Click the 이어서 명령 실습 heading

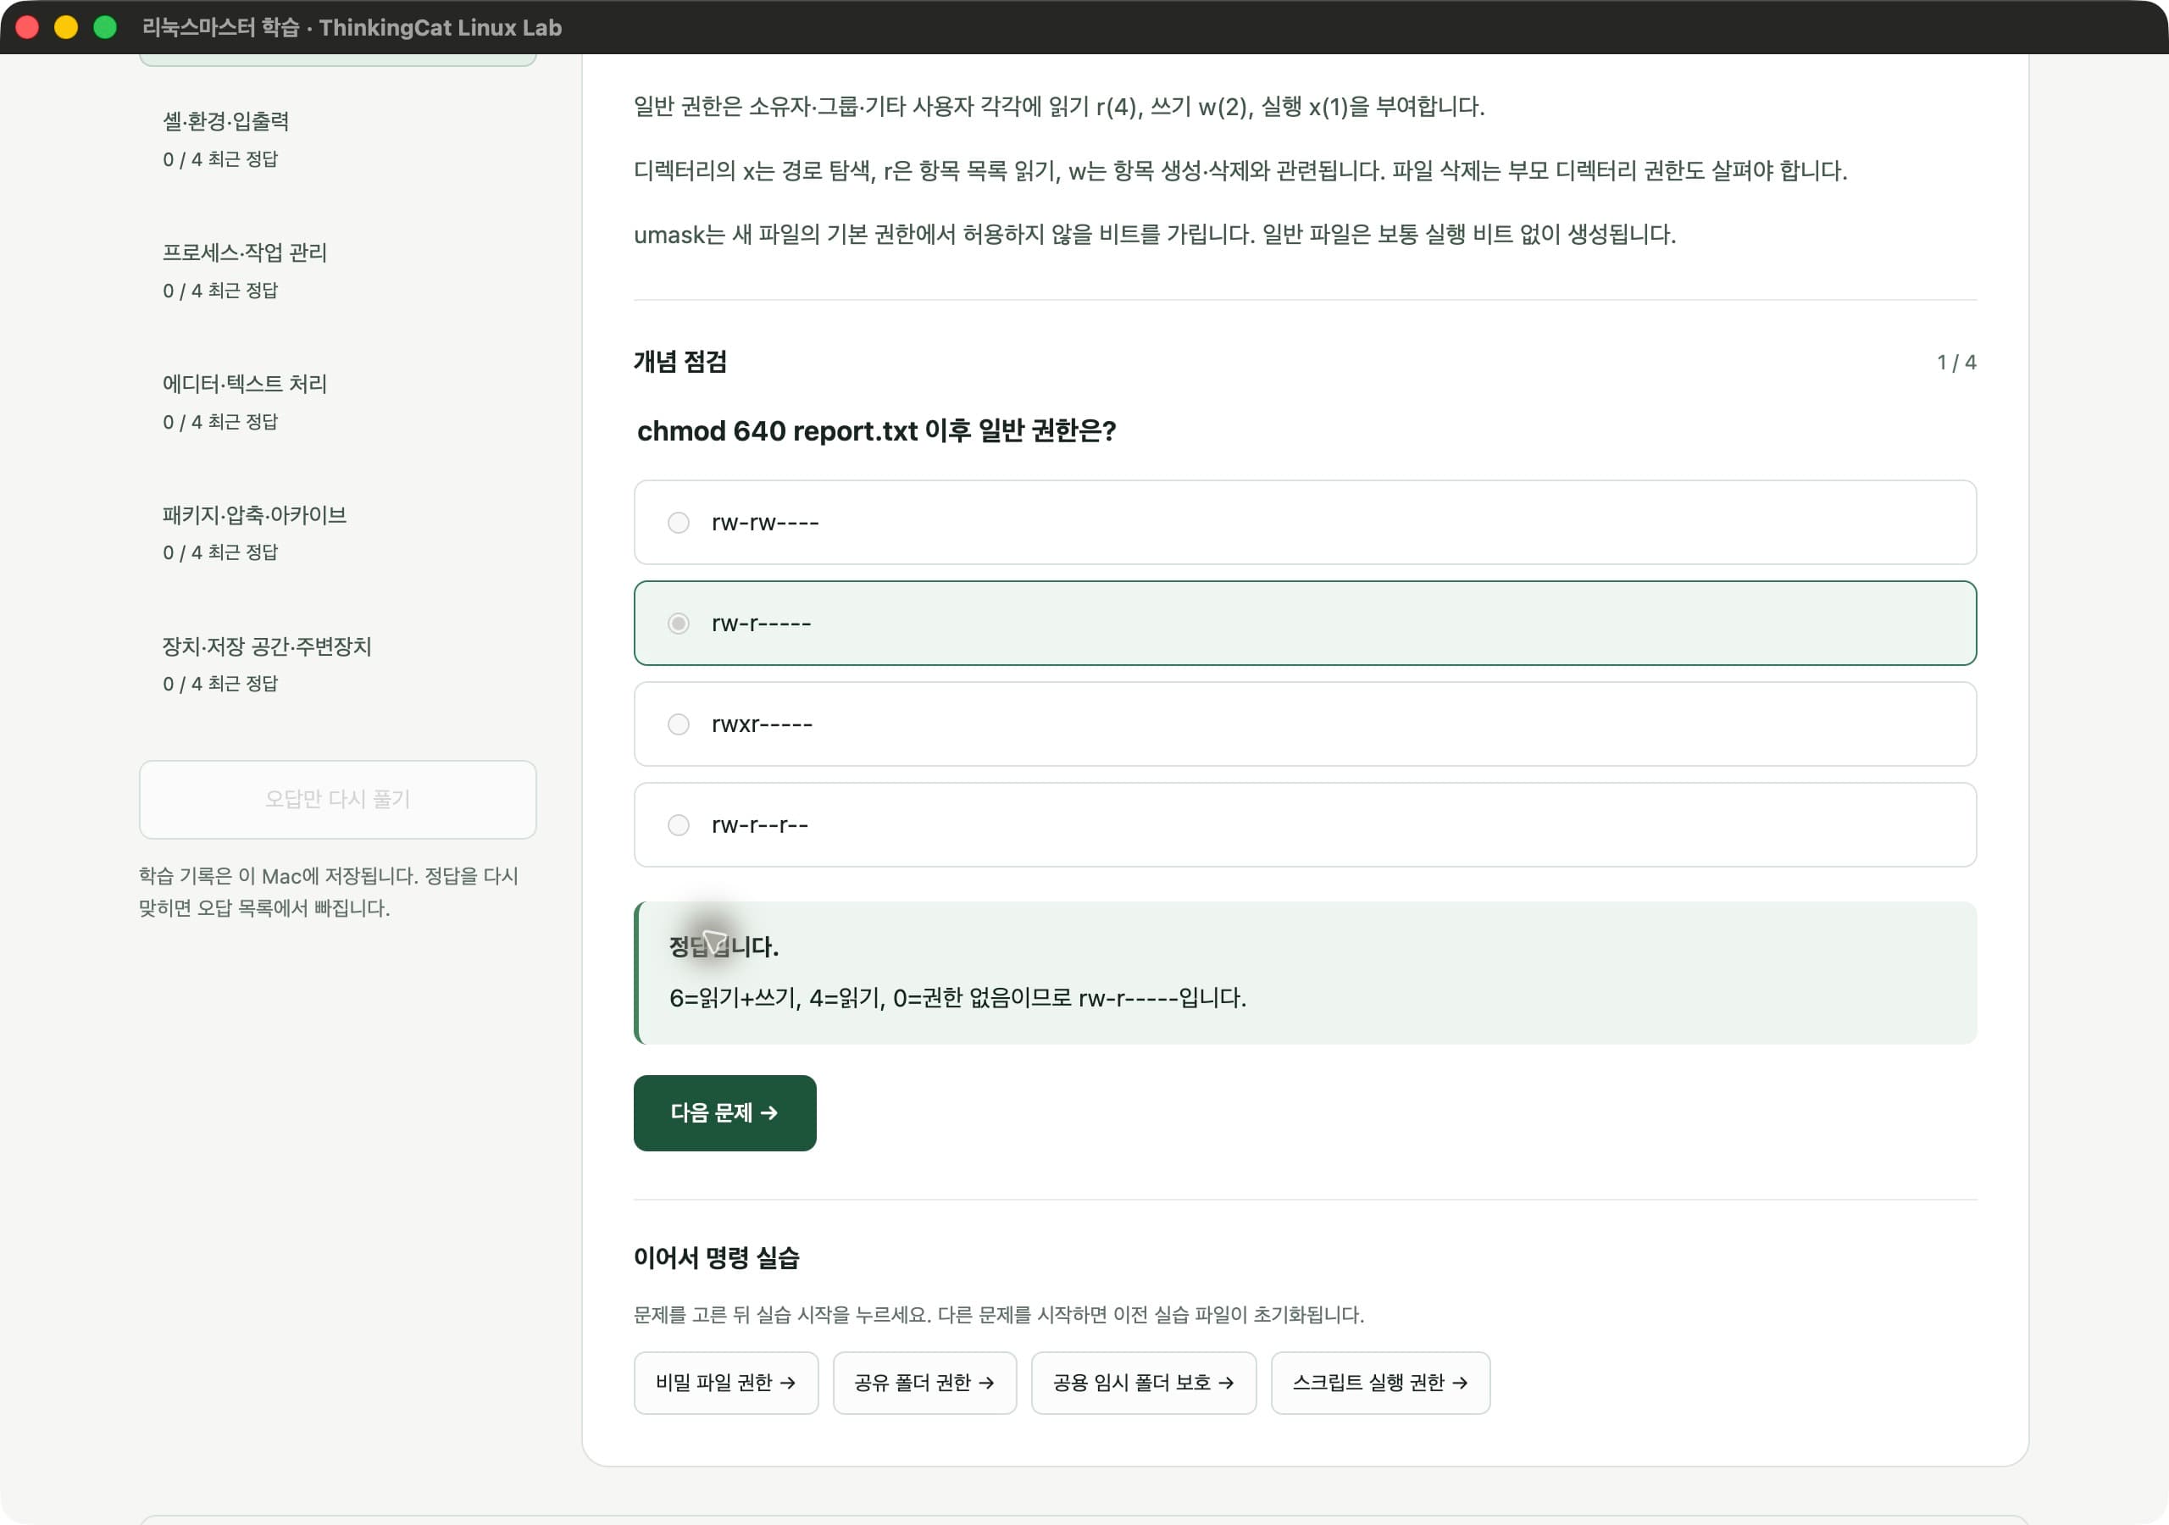click(x=717, y=1257)
